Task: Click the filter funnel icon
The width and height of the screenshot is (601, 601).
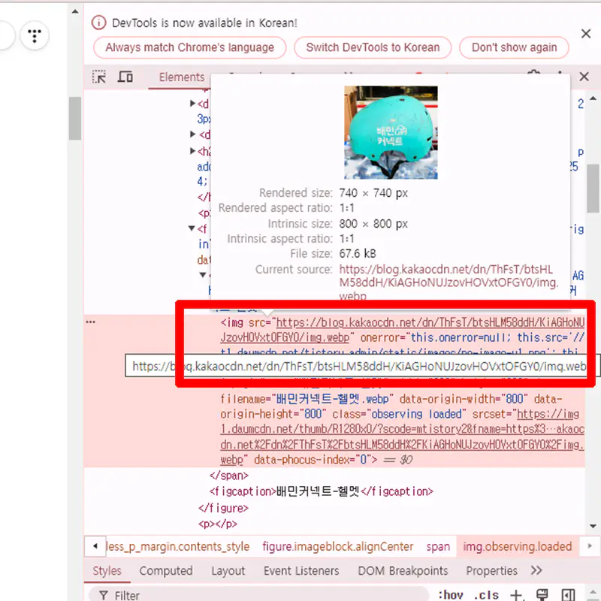Action: tap(103, 595)
